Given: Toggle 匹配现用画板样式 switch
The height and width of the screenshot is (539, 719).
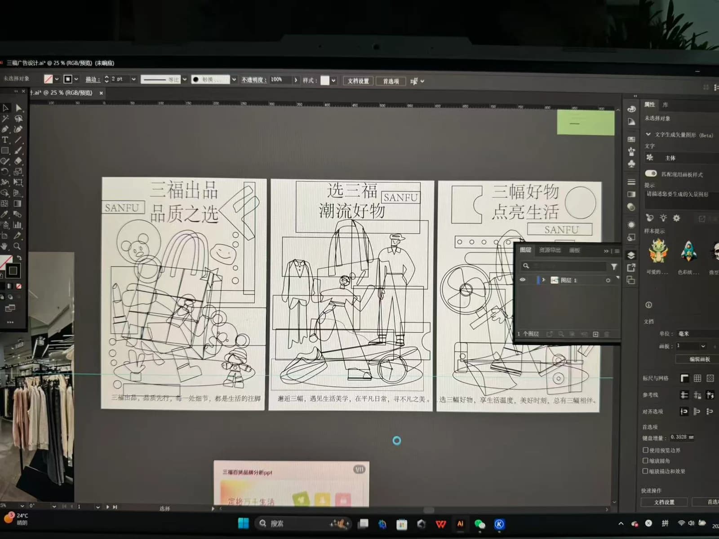Looking at the screenshot, I should (x=651, y=173).
